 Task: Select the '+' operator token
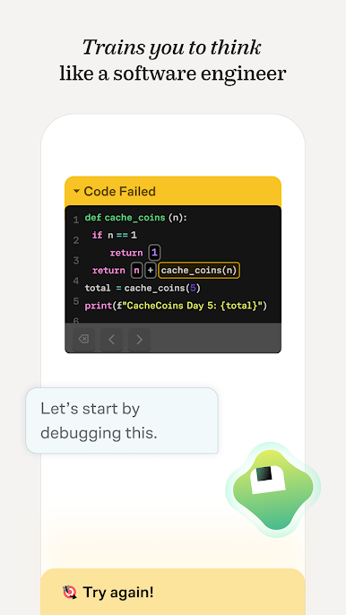[x=151, y=270]
